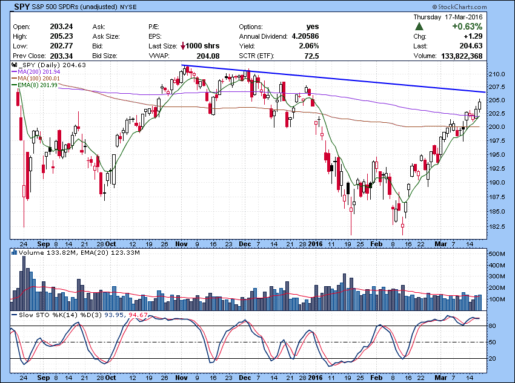This screenshot has width=515, height=383.
Task: Click the %K reading 93.95
Action: click(x=114, y=315)
